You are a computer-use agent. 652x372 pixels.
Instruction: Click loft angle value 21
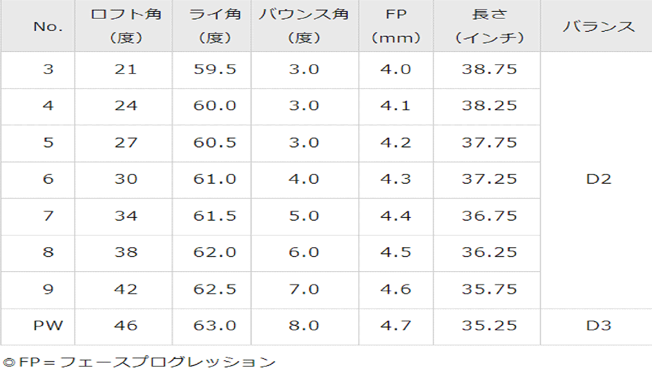click(x=126, y=69)
